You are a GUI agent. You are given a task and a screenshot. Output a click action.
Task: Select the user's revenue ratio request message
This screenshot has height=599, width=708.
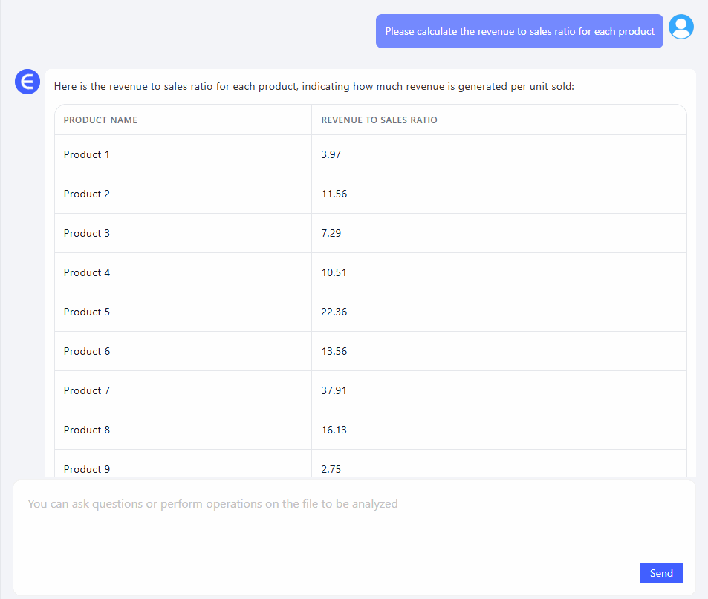pos(519,32)
